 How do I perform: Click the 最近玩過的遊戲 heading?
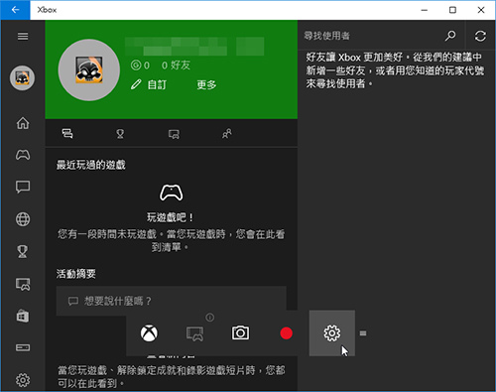tap(91, 165)
